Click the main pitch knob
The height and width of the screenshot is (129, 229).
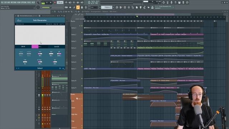coord(38,7)
